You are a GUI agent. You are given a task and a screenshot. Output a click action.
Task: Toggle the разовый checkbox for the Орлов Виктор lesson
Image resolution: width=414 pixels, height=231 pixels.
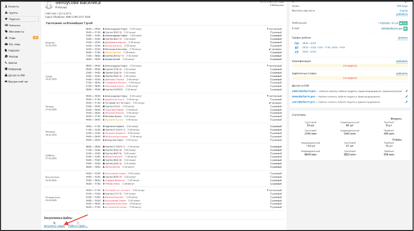[271, 167]
